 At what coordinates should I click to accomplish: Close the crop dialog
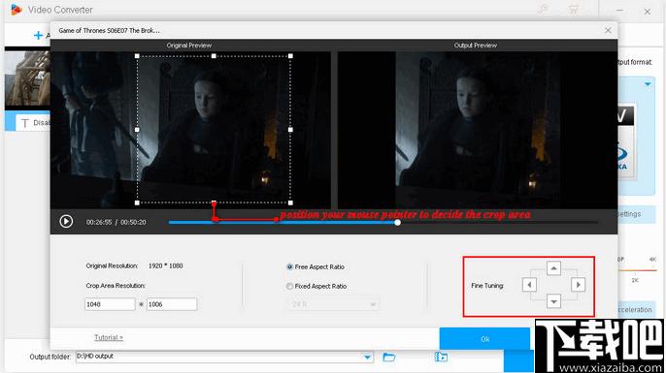(x=608, y=31)
